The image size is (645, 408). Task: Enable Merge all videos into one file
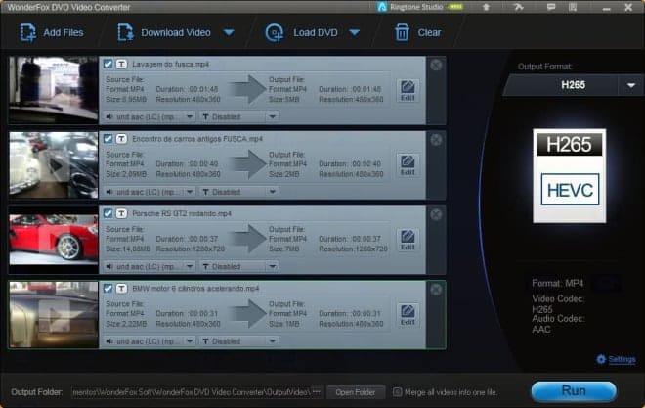(397, 392)
